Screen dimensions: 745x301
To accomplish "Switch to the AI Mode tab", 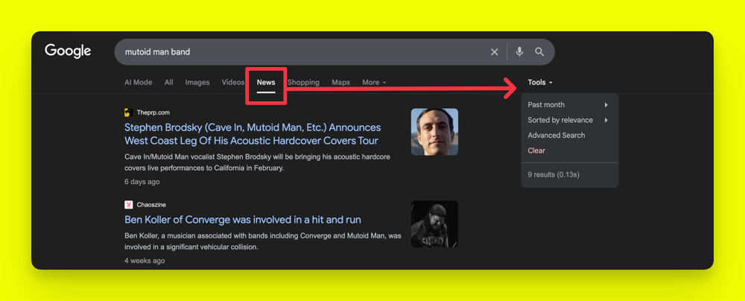I will (138, 83).
